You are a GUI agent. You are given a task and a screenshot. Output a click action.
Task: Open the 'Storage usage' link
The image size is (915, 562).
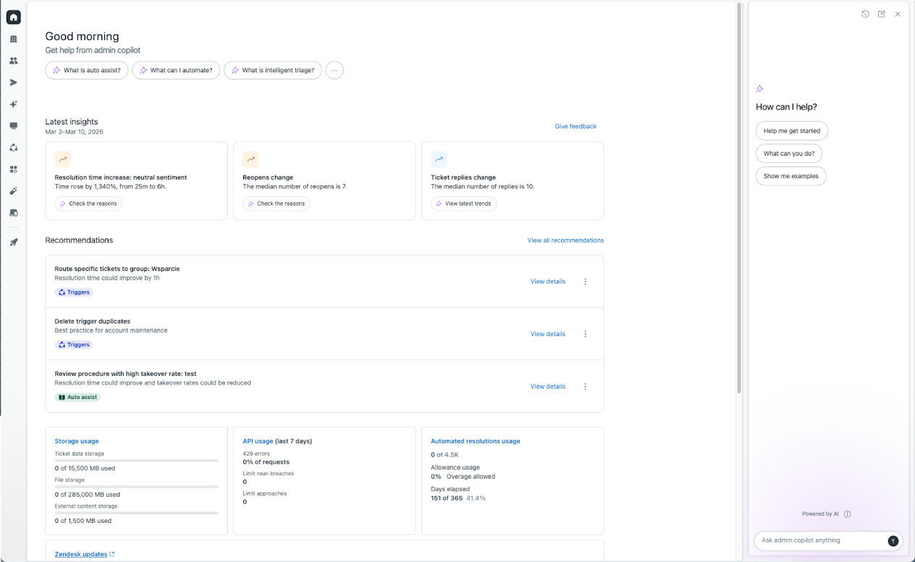point(77,441)
